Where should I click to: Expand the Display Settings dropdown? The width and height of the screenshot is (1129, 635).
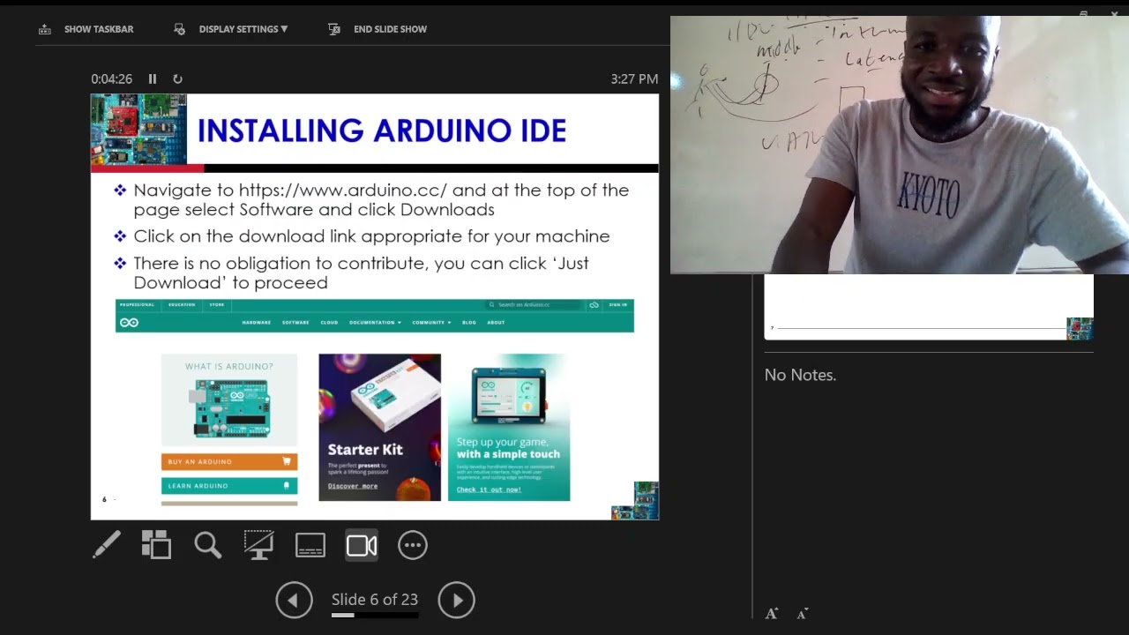point(231,29)
